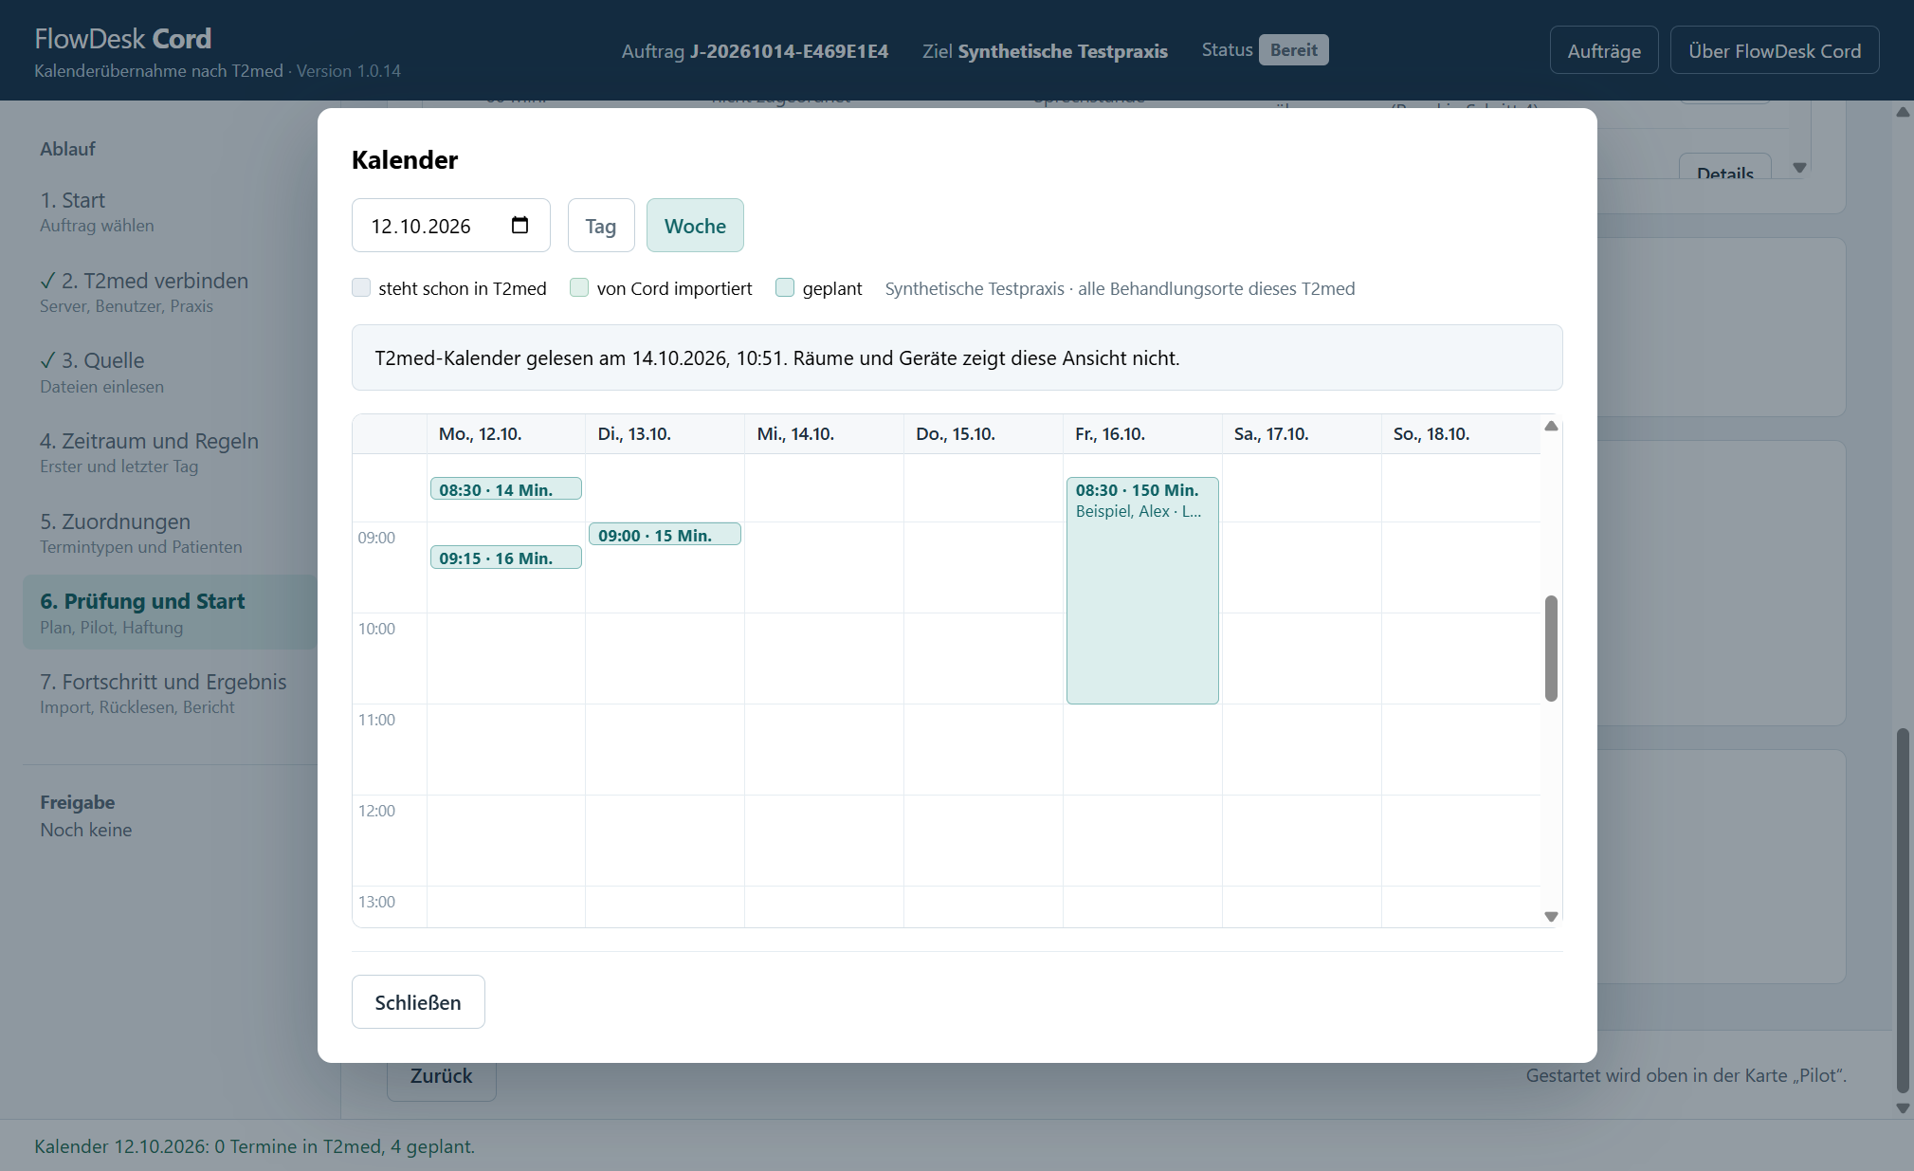
Task: Open Friday's 08:30 · 150 Min. appointment
Action: pos(1142,590)
